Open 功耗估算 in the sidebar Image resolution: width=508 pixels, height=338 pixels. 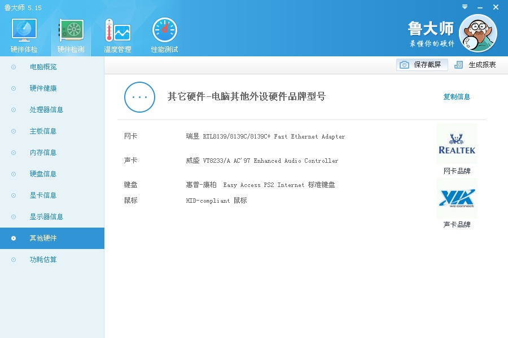(43, 259)
